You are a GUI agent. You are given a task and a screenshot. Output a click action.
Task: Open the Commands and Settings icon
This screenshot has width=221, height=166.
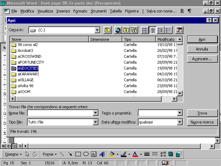click(x=179, y=30)
